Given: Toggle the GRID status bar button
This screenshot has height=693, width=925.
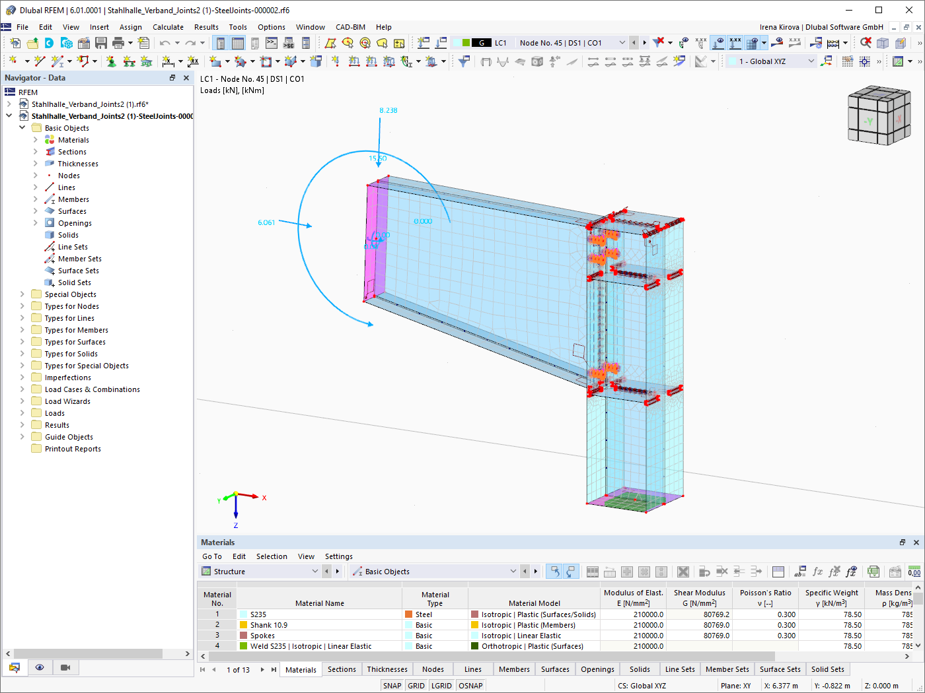Looking at the screenshot, I should [x=416, y=686].
